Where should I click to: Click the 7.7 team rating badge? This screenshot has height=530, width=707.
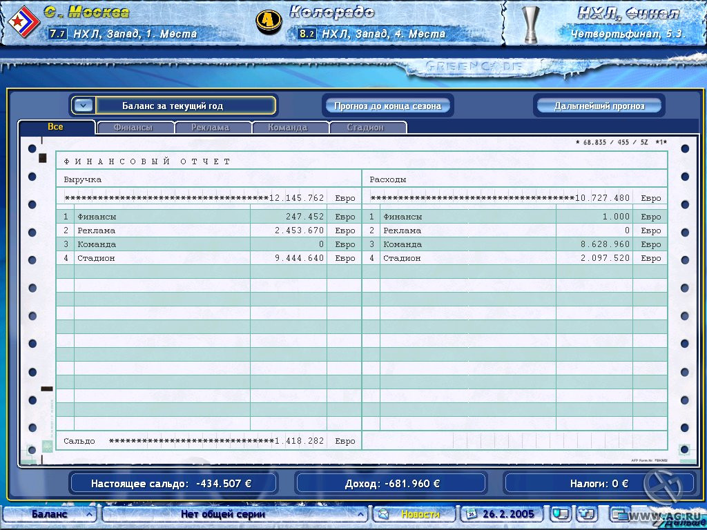(x=58, y=33)
